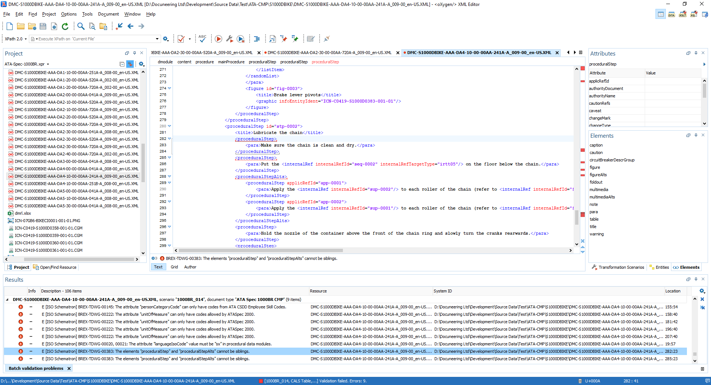Pin the Attributes panel
The width and height of the screenshot is (711, 385).
[696, 53]
